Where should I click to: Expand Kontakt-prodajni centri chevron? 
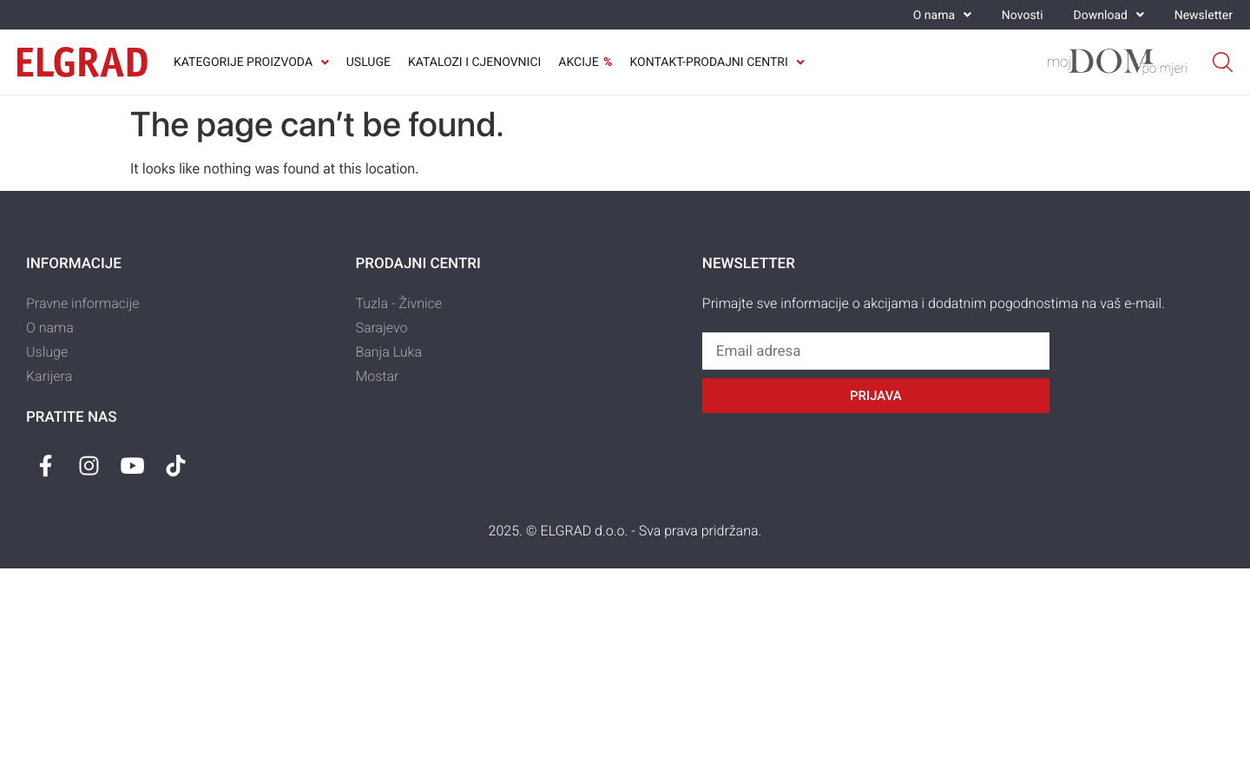(x=800, y=62)
